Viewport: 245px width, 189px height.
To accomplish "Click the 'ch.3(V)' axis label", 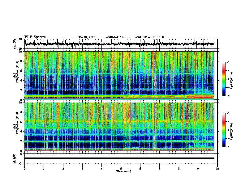I will (x=15, y=158).
